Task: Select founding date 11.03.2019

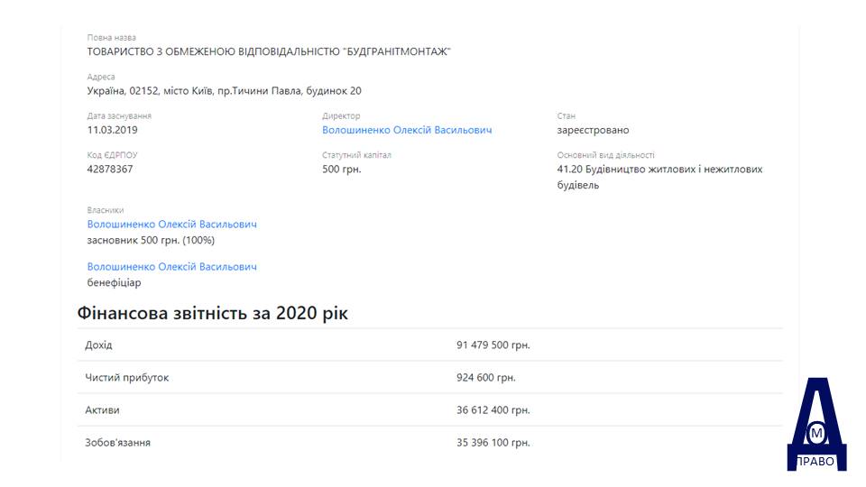Action: click(x=112, y=130)
